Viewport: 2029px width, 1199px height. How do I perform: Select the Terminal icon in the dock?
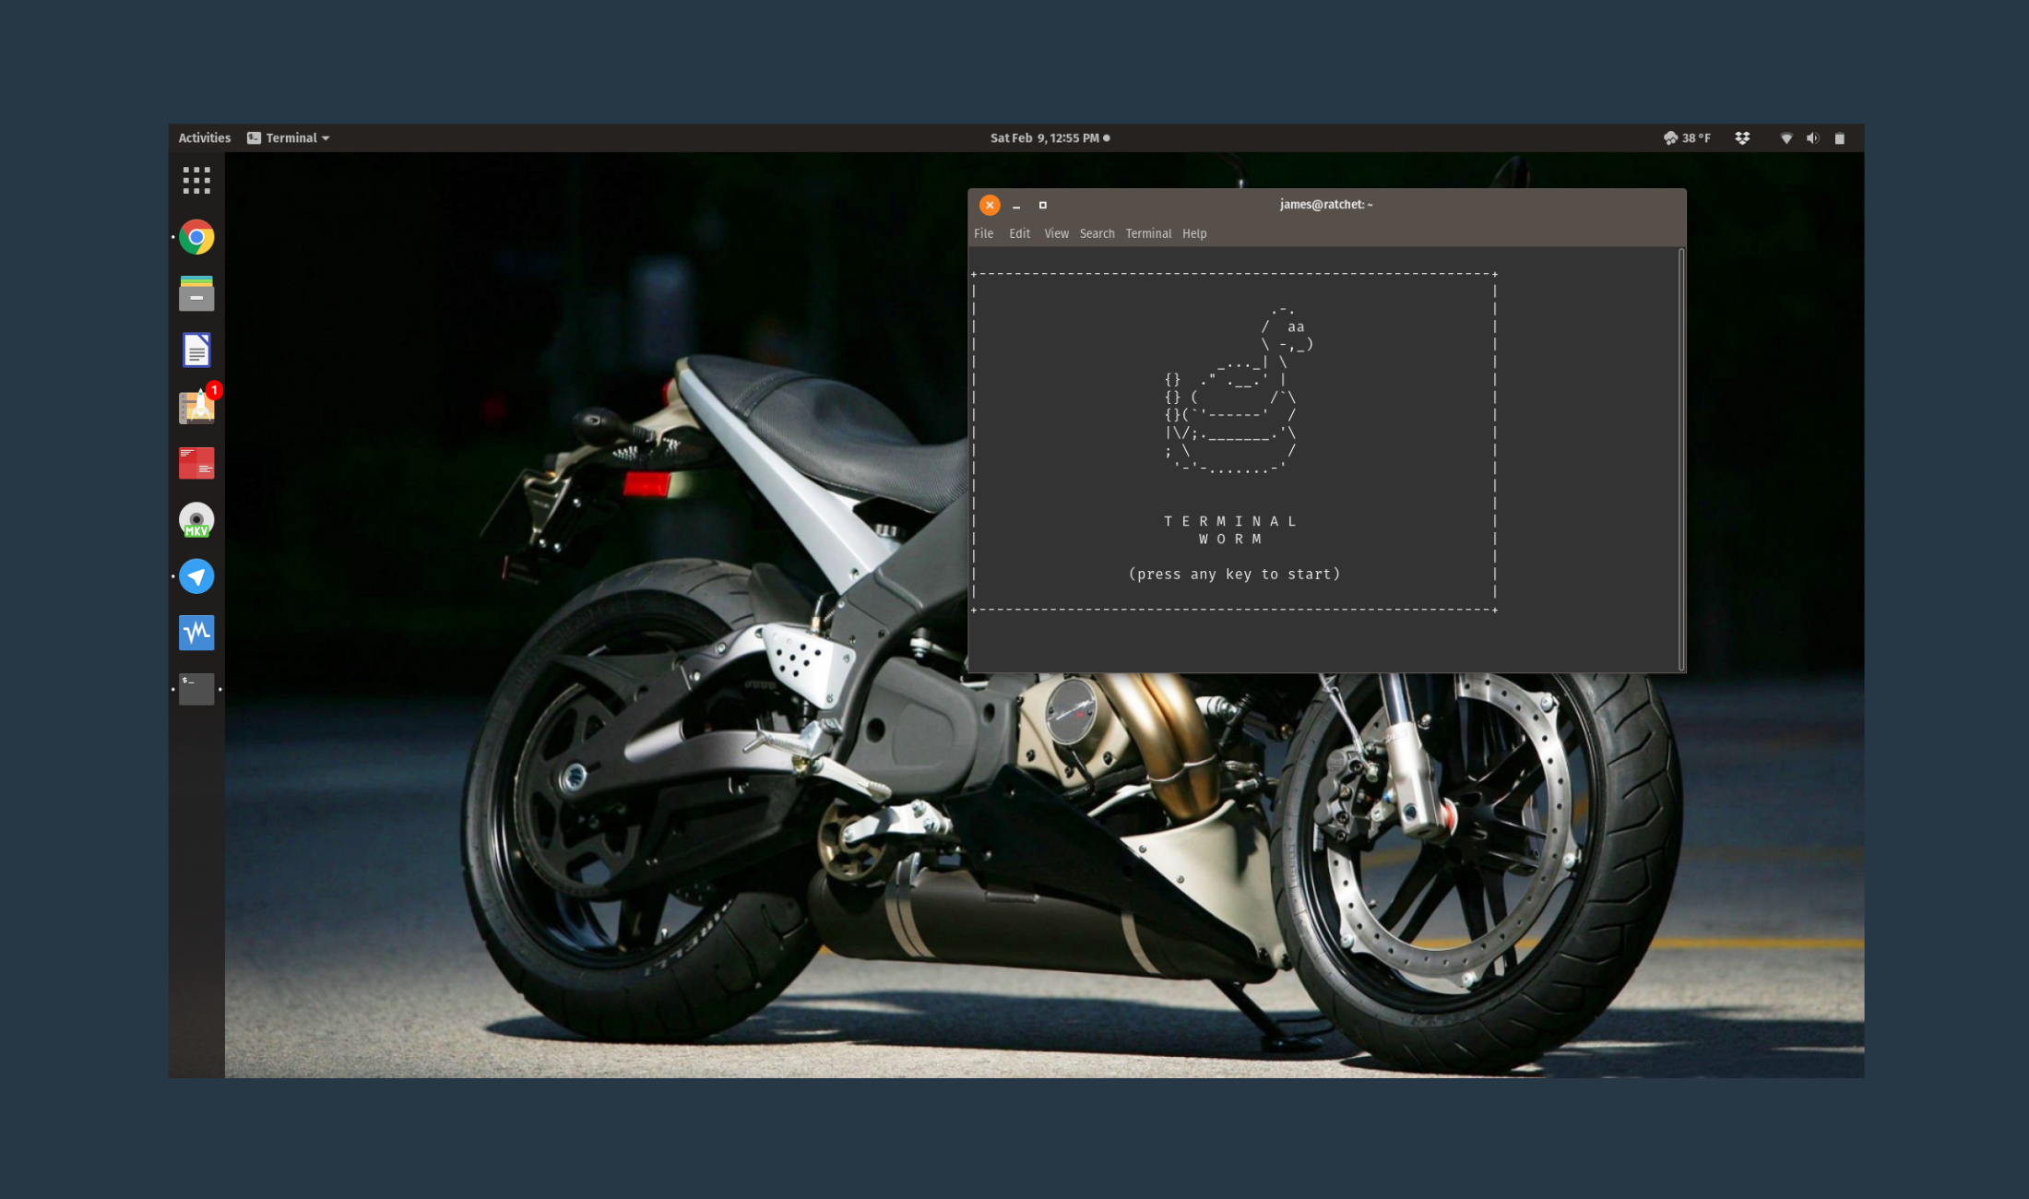pyautogui.click(x=196, y=689)
